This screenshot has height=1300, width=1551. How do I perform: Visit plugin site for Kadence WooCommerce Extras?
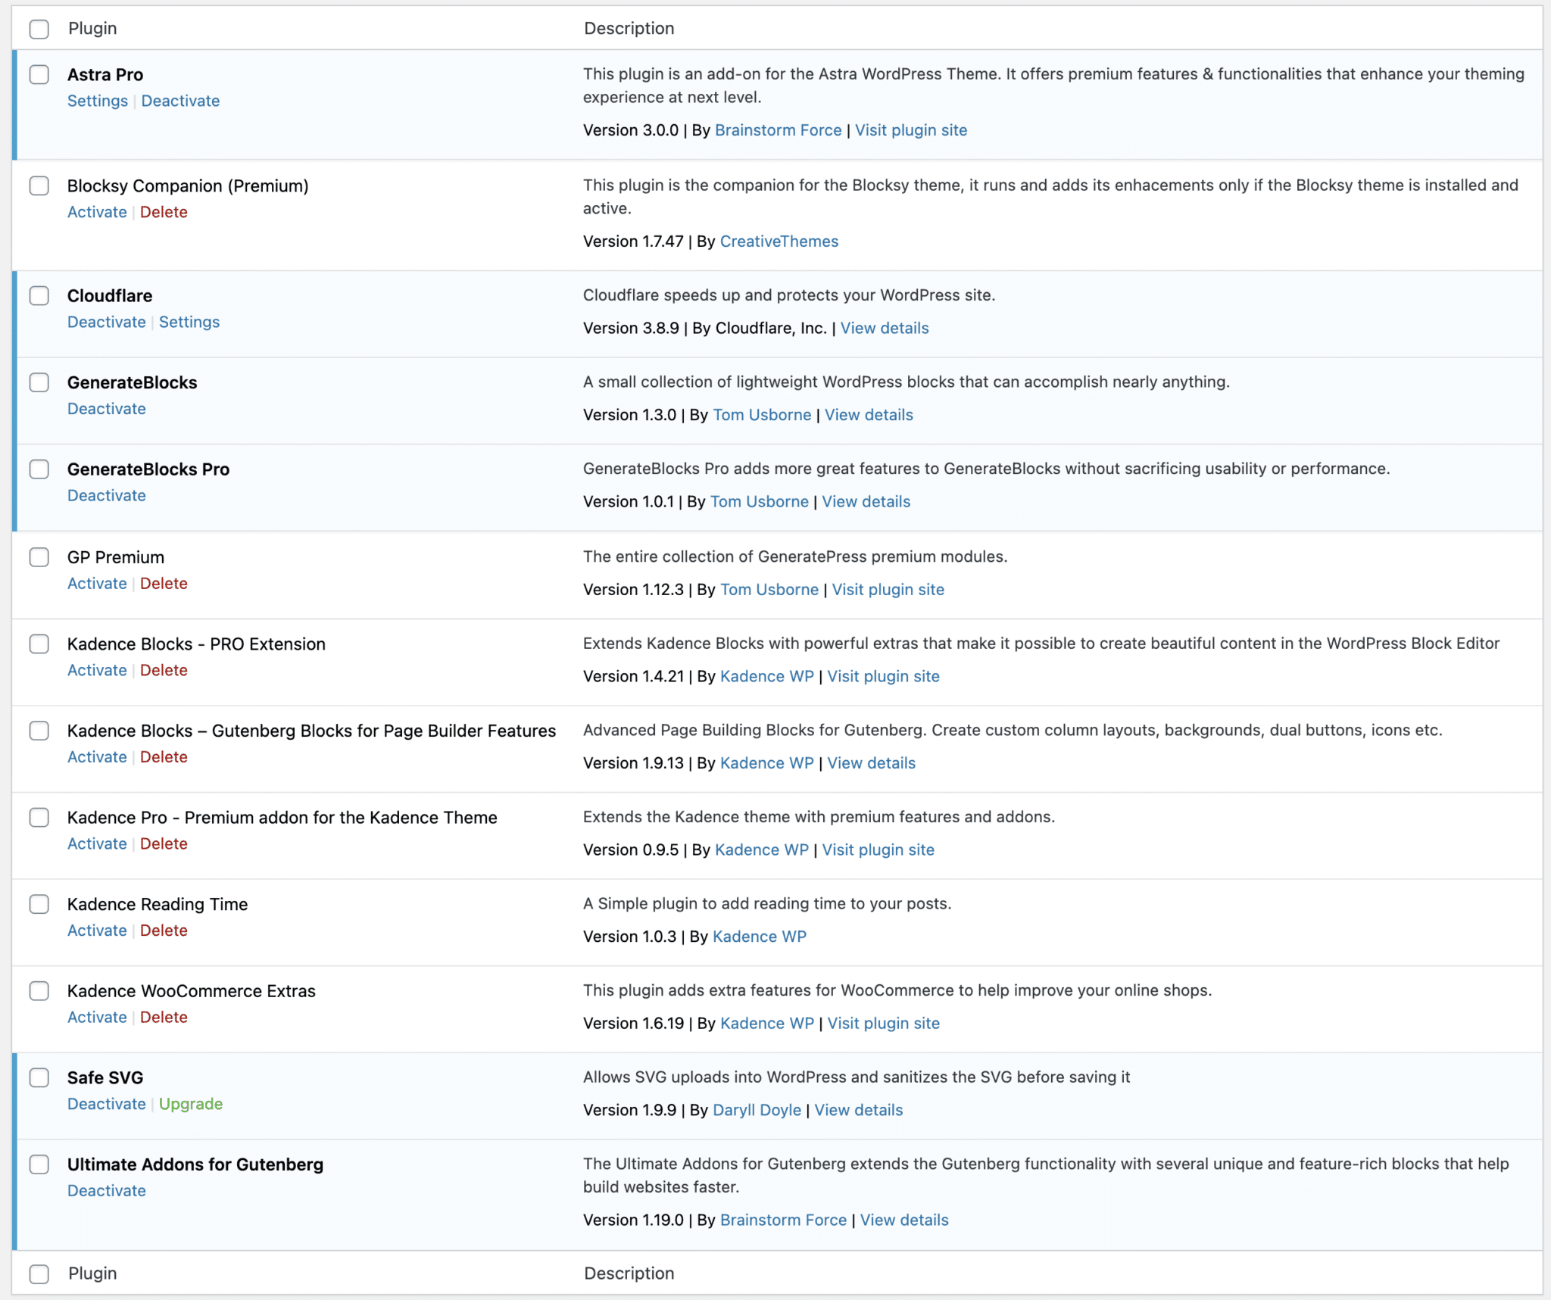[x=883, y=1023]
